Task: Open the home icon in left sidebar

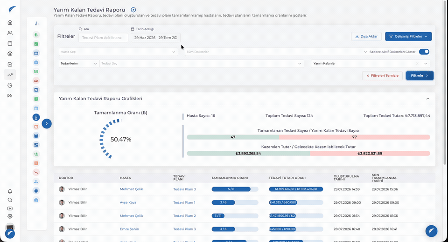Action: pos(10,22)
